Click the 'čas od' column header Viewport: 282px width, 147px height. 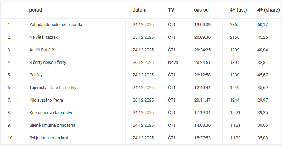point(201,10)
